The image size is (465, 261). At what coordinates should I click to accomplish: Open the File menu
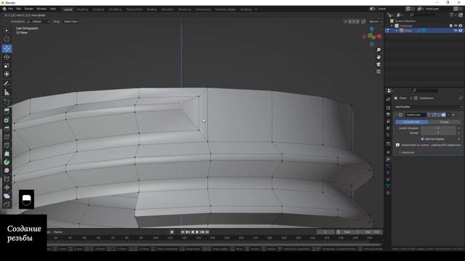click(11, 9)
